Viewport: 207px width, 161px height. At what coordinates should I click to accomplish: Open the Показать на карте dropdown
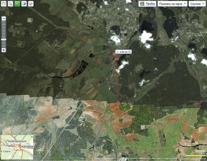pyautogui.click(x=172, y=4)
